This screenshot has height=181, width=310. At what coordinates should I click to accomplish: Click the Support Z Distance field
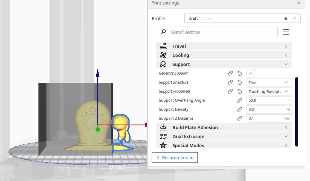269,118
